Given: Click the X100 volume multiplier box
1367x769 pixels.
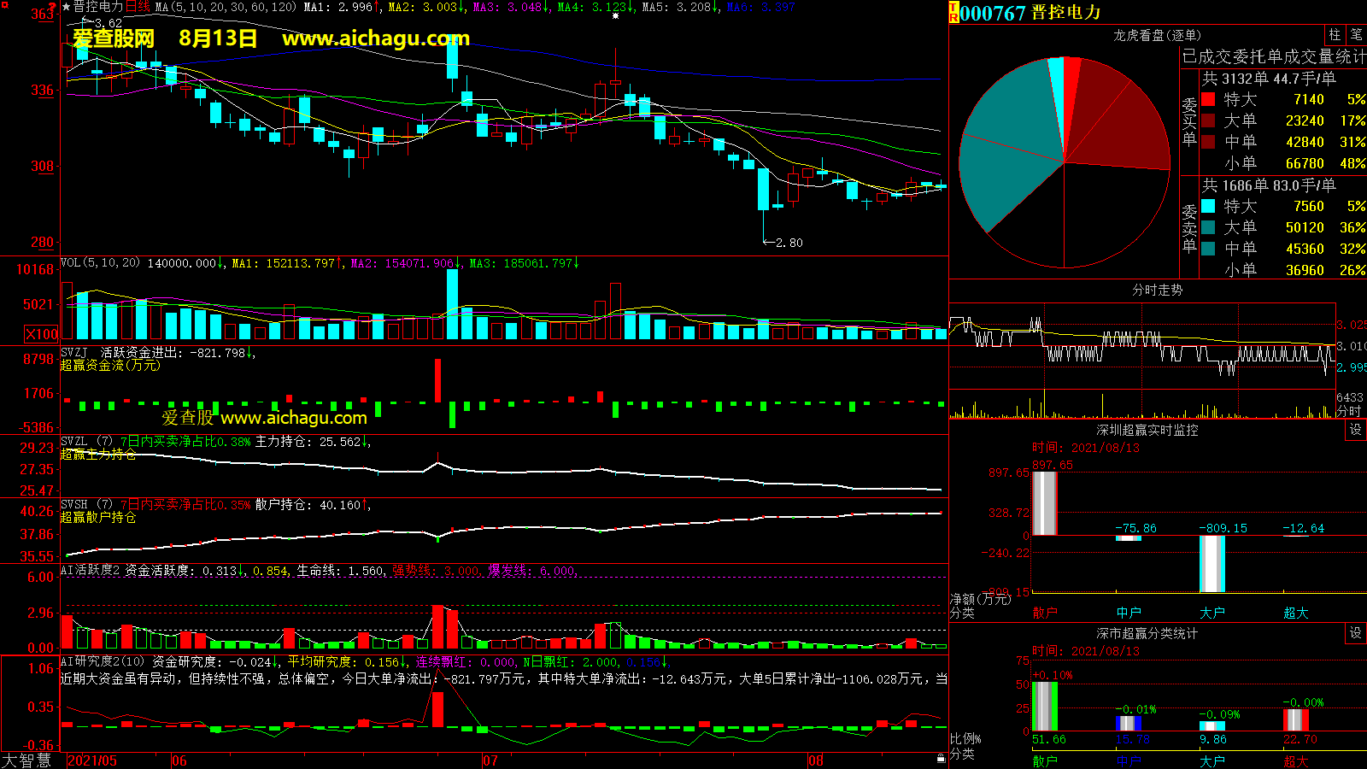Looking at the screenshot, I should (42, 334).
